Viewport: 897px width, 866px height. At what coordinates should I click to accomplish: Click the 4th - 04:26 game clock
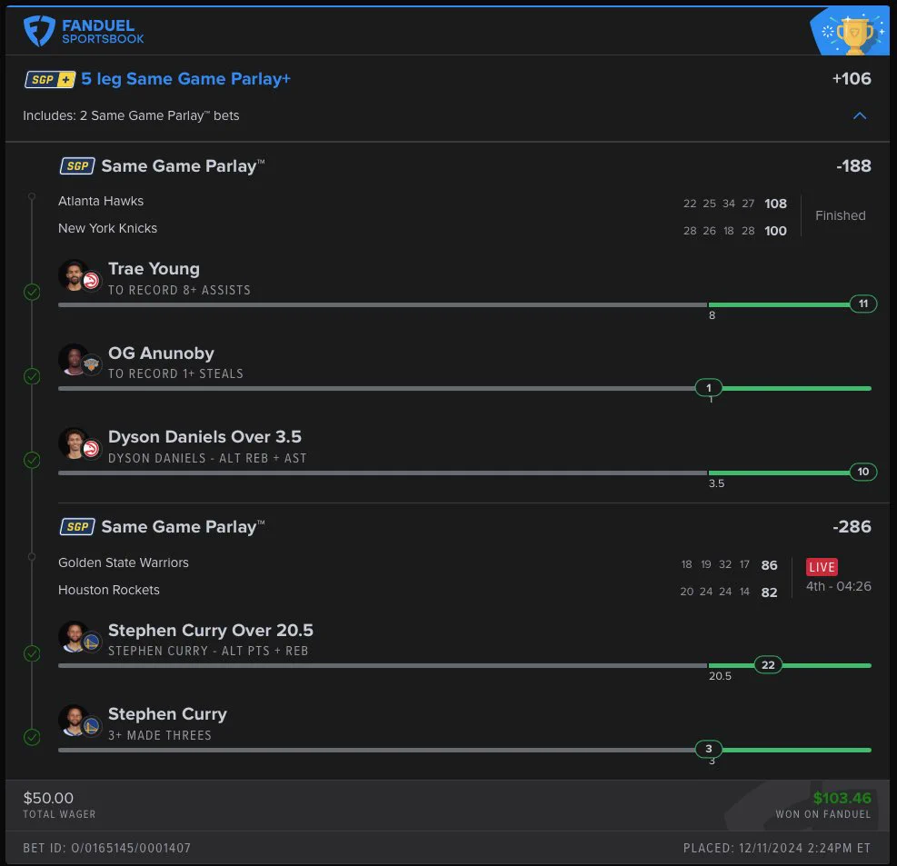(x=839, y=586)
